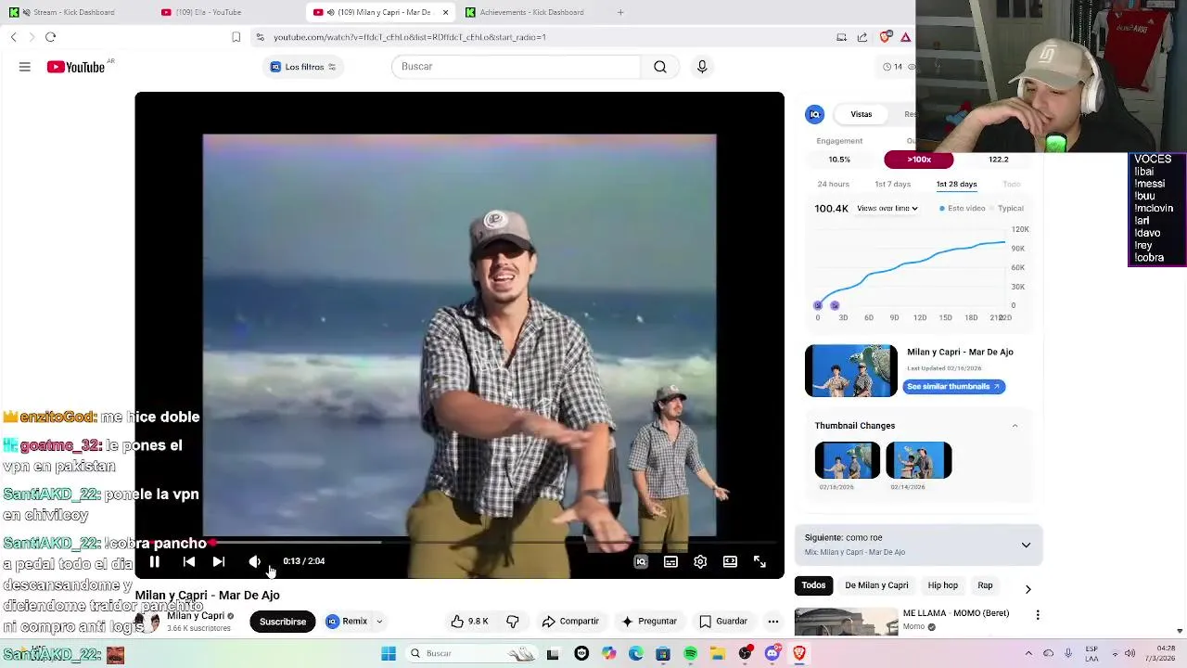Screen dimensions: 1187x668
Task: Open thumbnail change dated 02/14/2026
Action: (919, 460)
